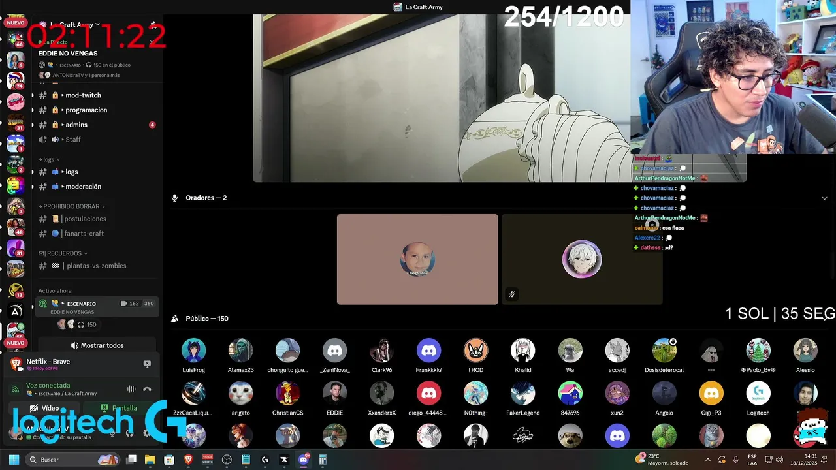Open ChristianCS's audience avatar

(x=287, y=393)
